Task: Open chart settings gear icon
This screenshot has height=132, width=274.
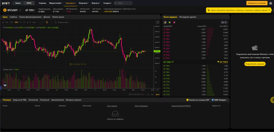Action: pyautogui.click(x=157, y=90)
